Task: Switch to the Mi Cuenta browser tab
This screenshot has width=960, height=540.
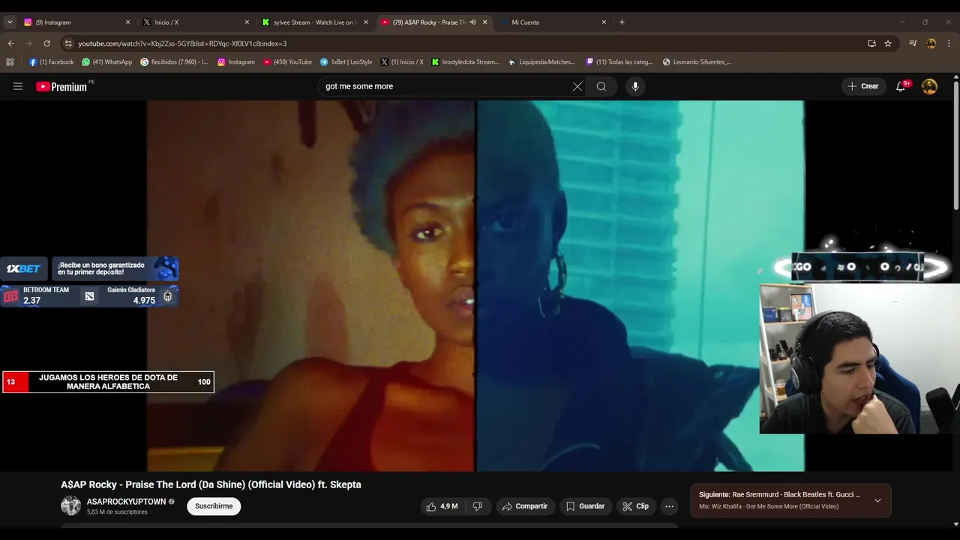Action: point(554,22)
